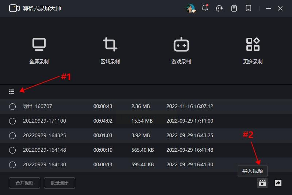Start full screen recording (全屏录制)
The width and height of the screenshot is (292, 195).
(39, 51)
